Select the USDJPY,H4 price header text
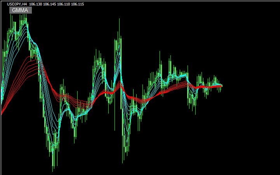This screenshot has width=280, height=175. coord(45,4)
